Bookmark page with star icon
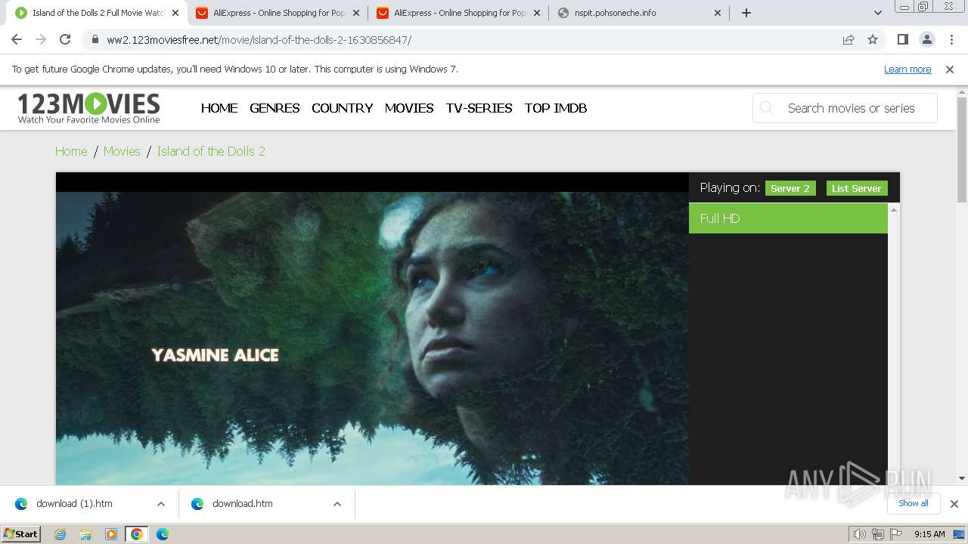This screenshot has height=544, width=968. (x=873, y=39)
